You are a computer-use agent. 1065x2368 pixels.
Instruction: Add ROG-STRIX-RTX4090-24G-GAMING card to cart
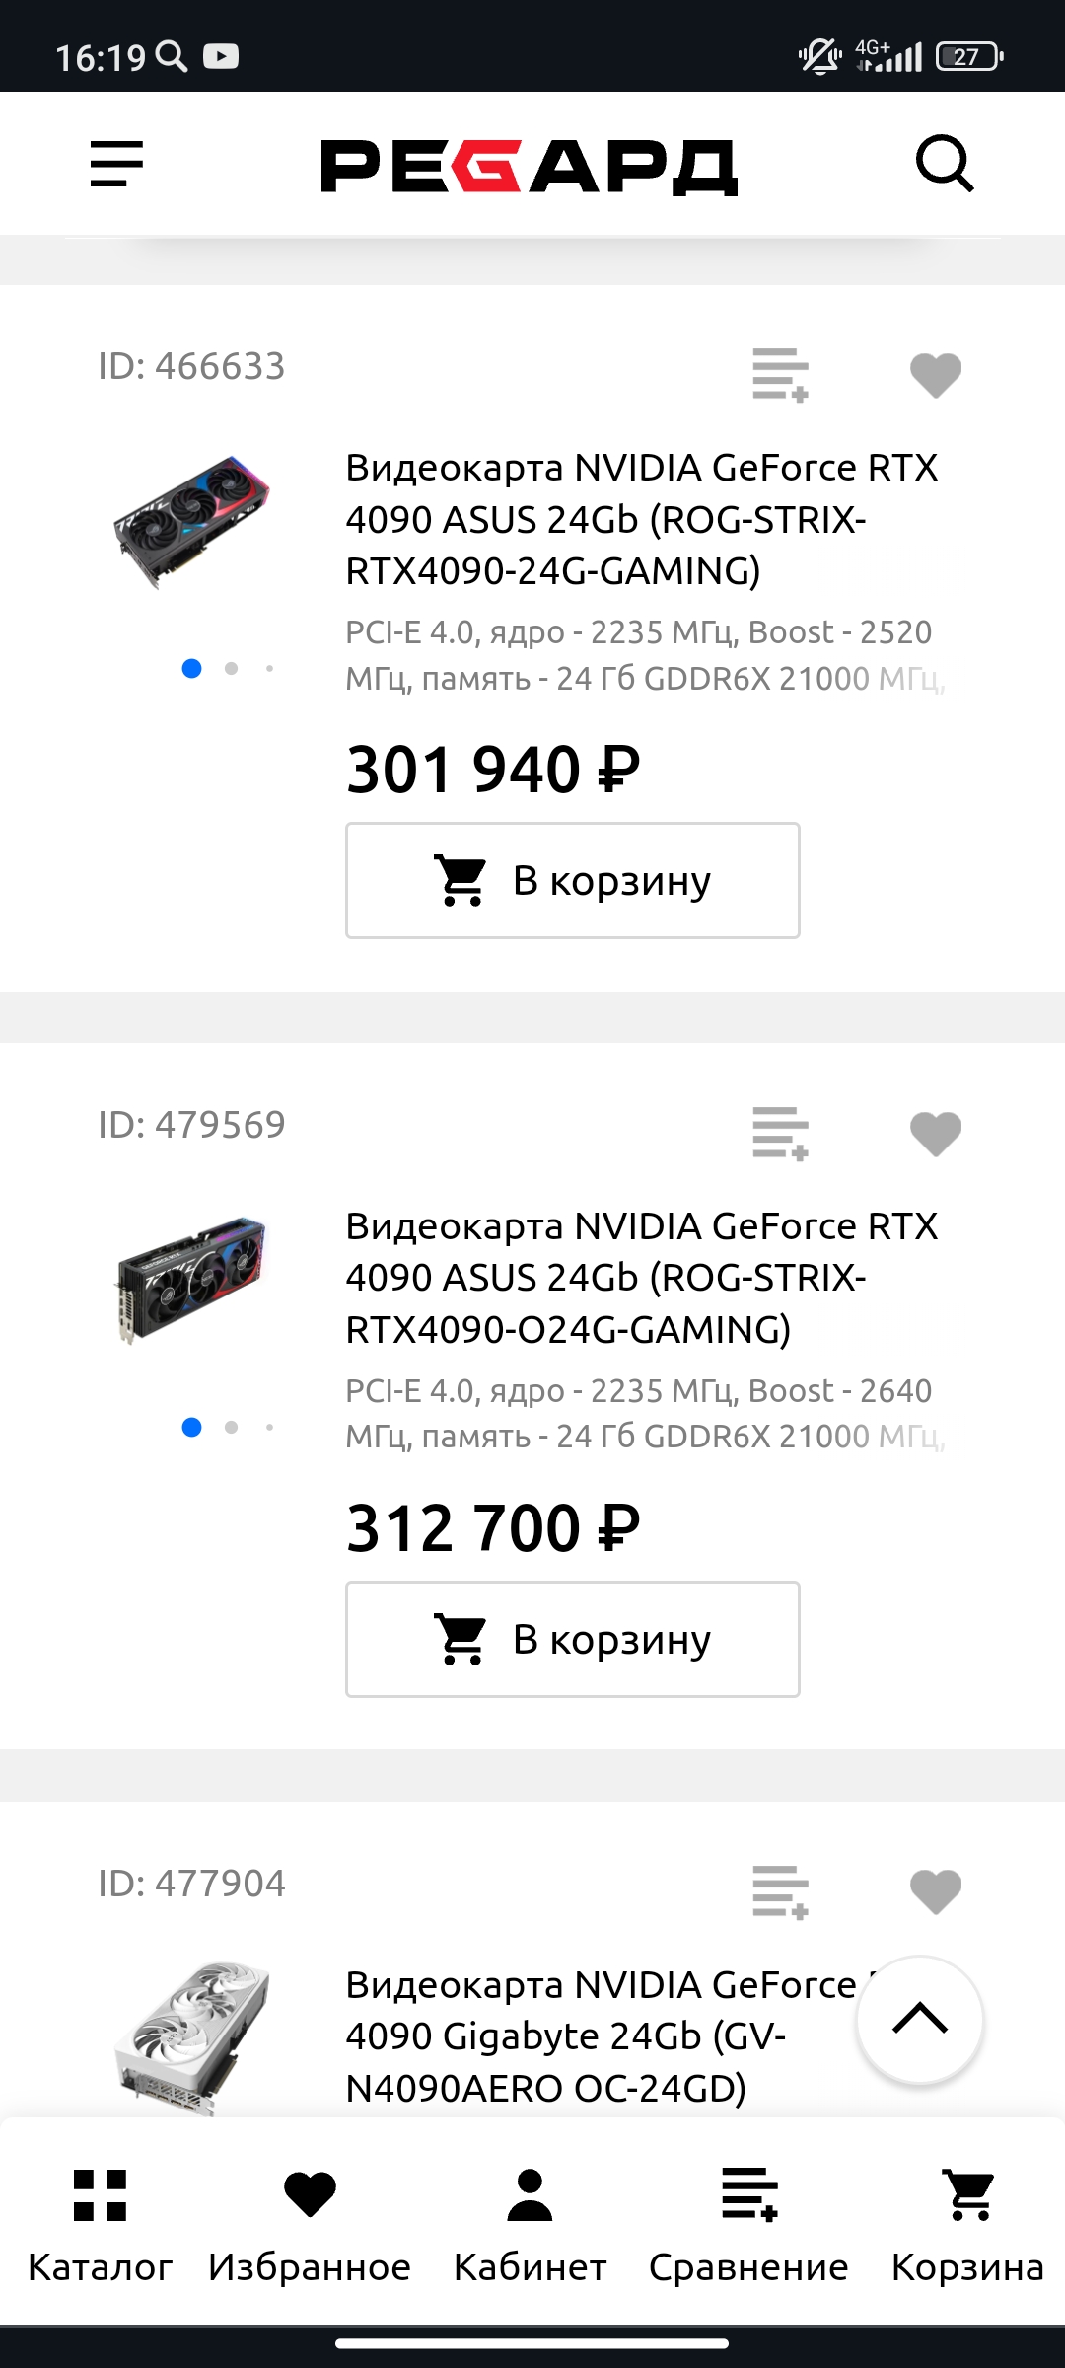(572, 880)
